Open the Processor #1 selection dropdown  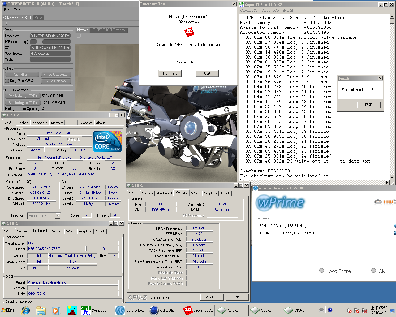pos(58,216)
